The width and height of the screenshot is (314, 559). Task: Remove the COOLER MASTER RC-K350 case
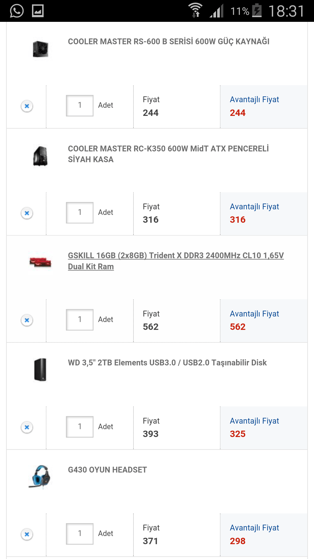27,213
